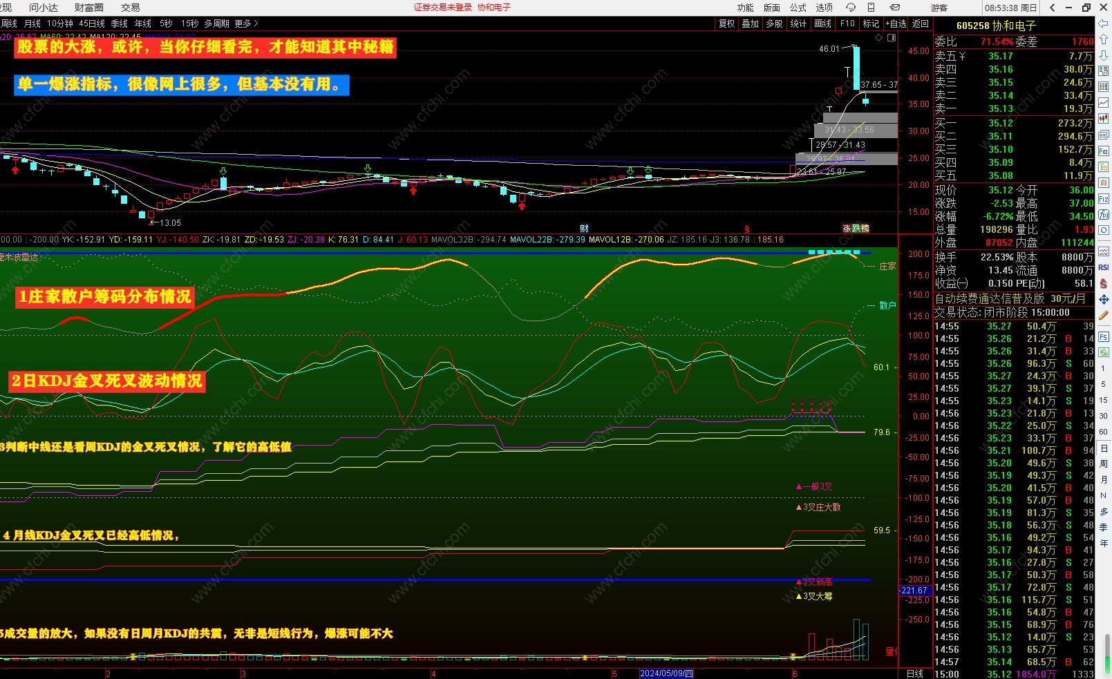Switch chart period to 15秒

(189, 23)
